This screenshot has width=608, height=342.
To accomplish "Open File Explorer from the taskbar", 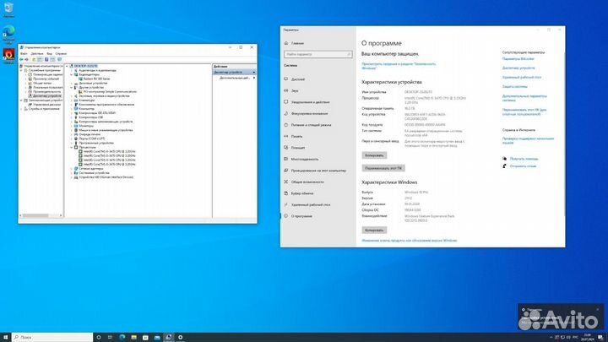I will 133,337.
